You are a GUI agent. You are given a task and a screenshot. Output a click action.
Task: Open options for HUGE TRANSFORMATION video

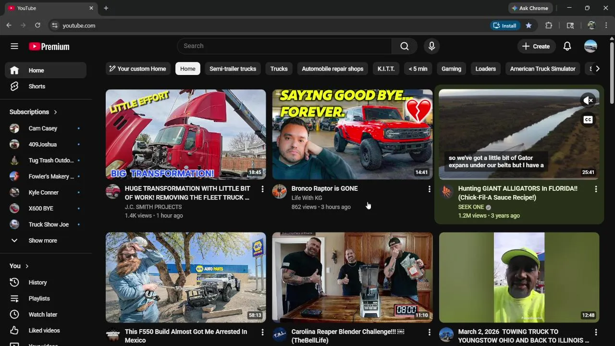(262, 189)
